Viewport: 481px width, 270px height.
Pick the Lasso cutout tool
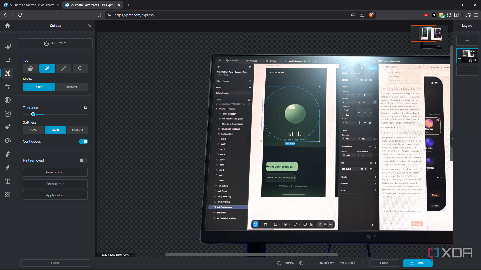[80, 68]
